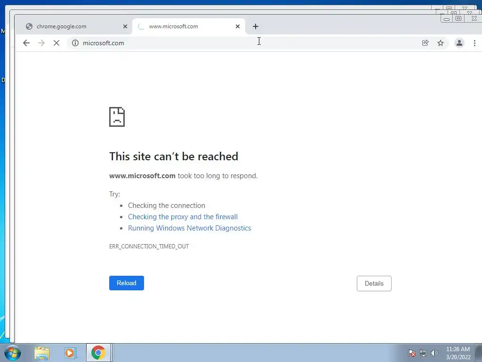This screenshot has height=362, width=482.
Task: Maximize the front Chrome window
Action: [x=458, y=19]
